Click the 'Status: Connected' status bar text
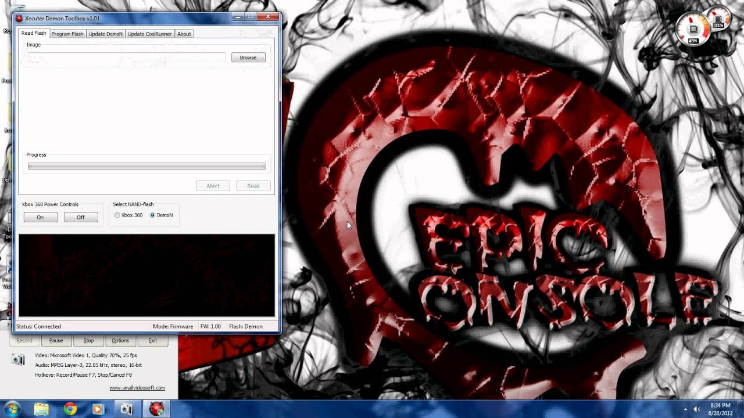The width and height of the screenshot is (744, 418). (x=38, y=326)
